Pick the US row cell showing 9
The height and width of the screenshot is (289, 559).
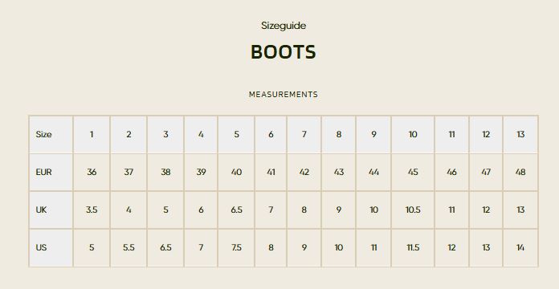[304, 248]
